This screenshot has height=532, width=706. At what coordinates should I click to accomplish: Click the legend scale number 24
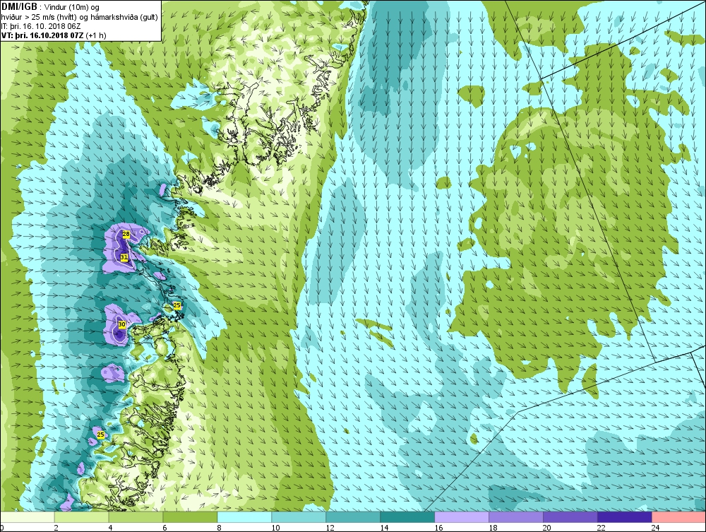pyautogui.click(x=656, y=528)
